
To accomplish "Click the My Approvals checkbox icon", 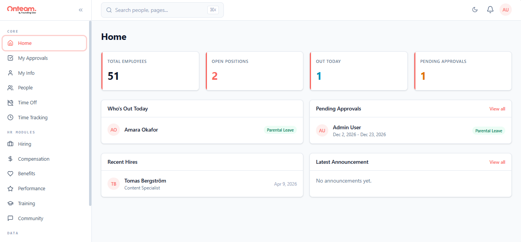I will point(11,58).
